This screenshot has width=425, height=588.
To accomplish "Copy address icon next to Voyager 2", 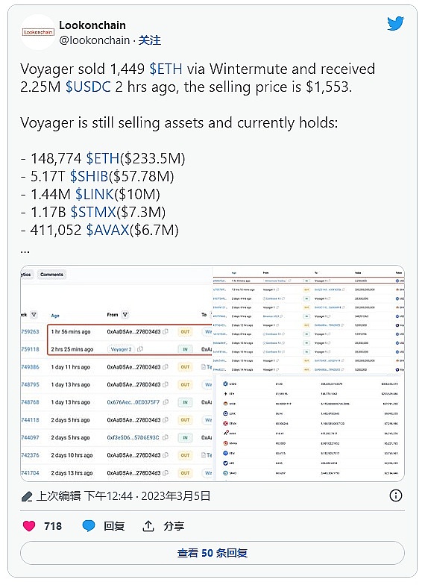I will coord(140,349).
